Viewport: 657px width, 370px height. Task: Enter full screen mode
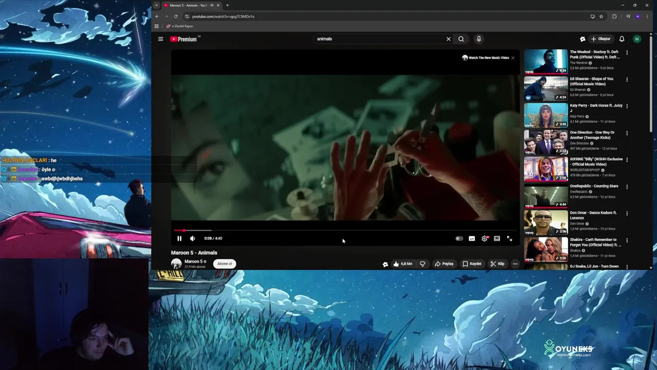509,238
